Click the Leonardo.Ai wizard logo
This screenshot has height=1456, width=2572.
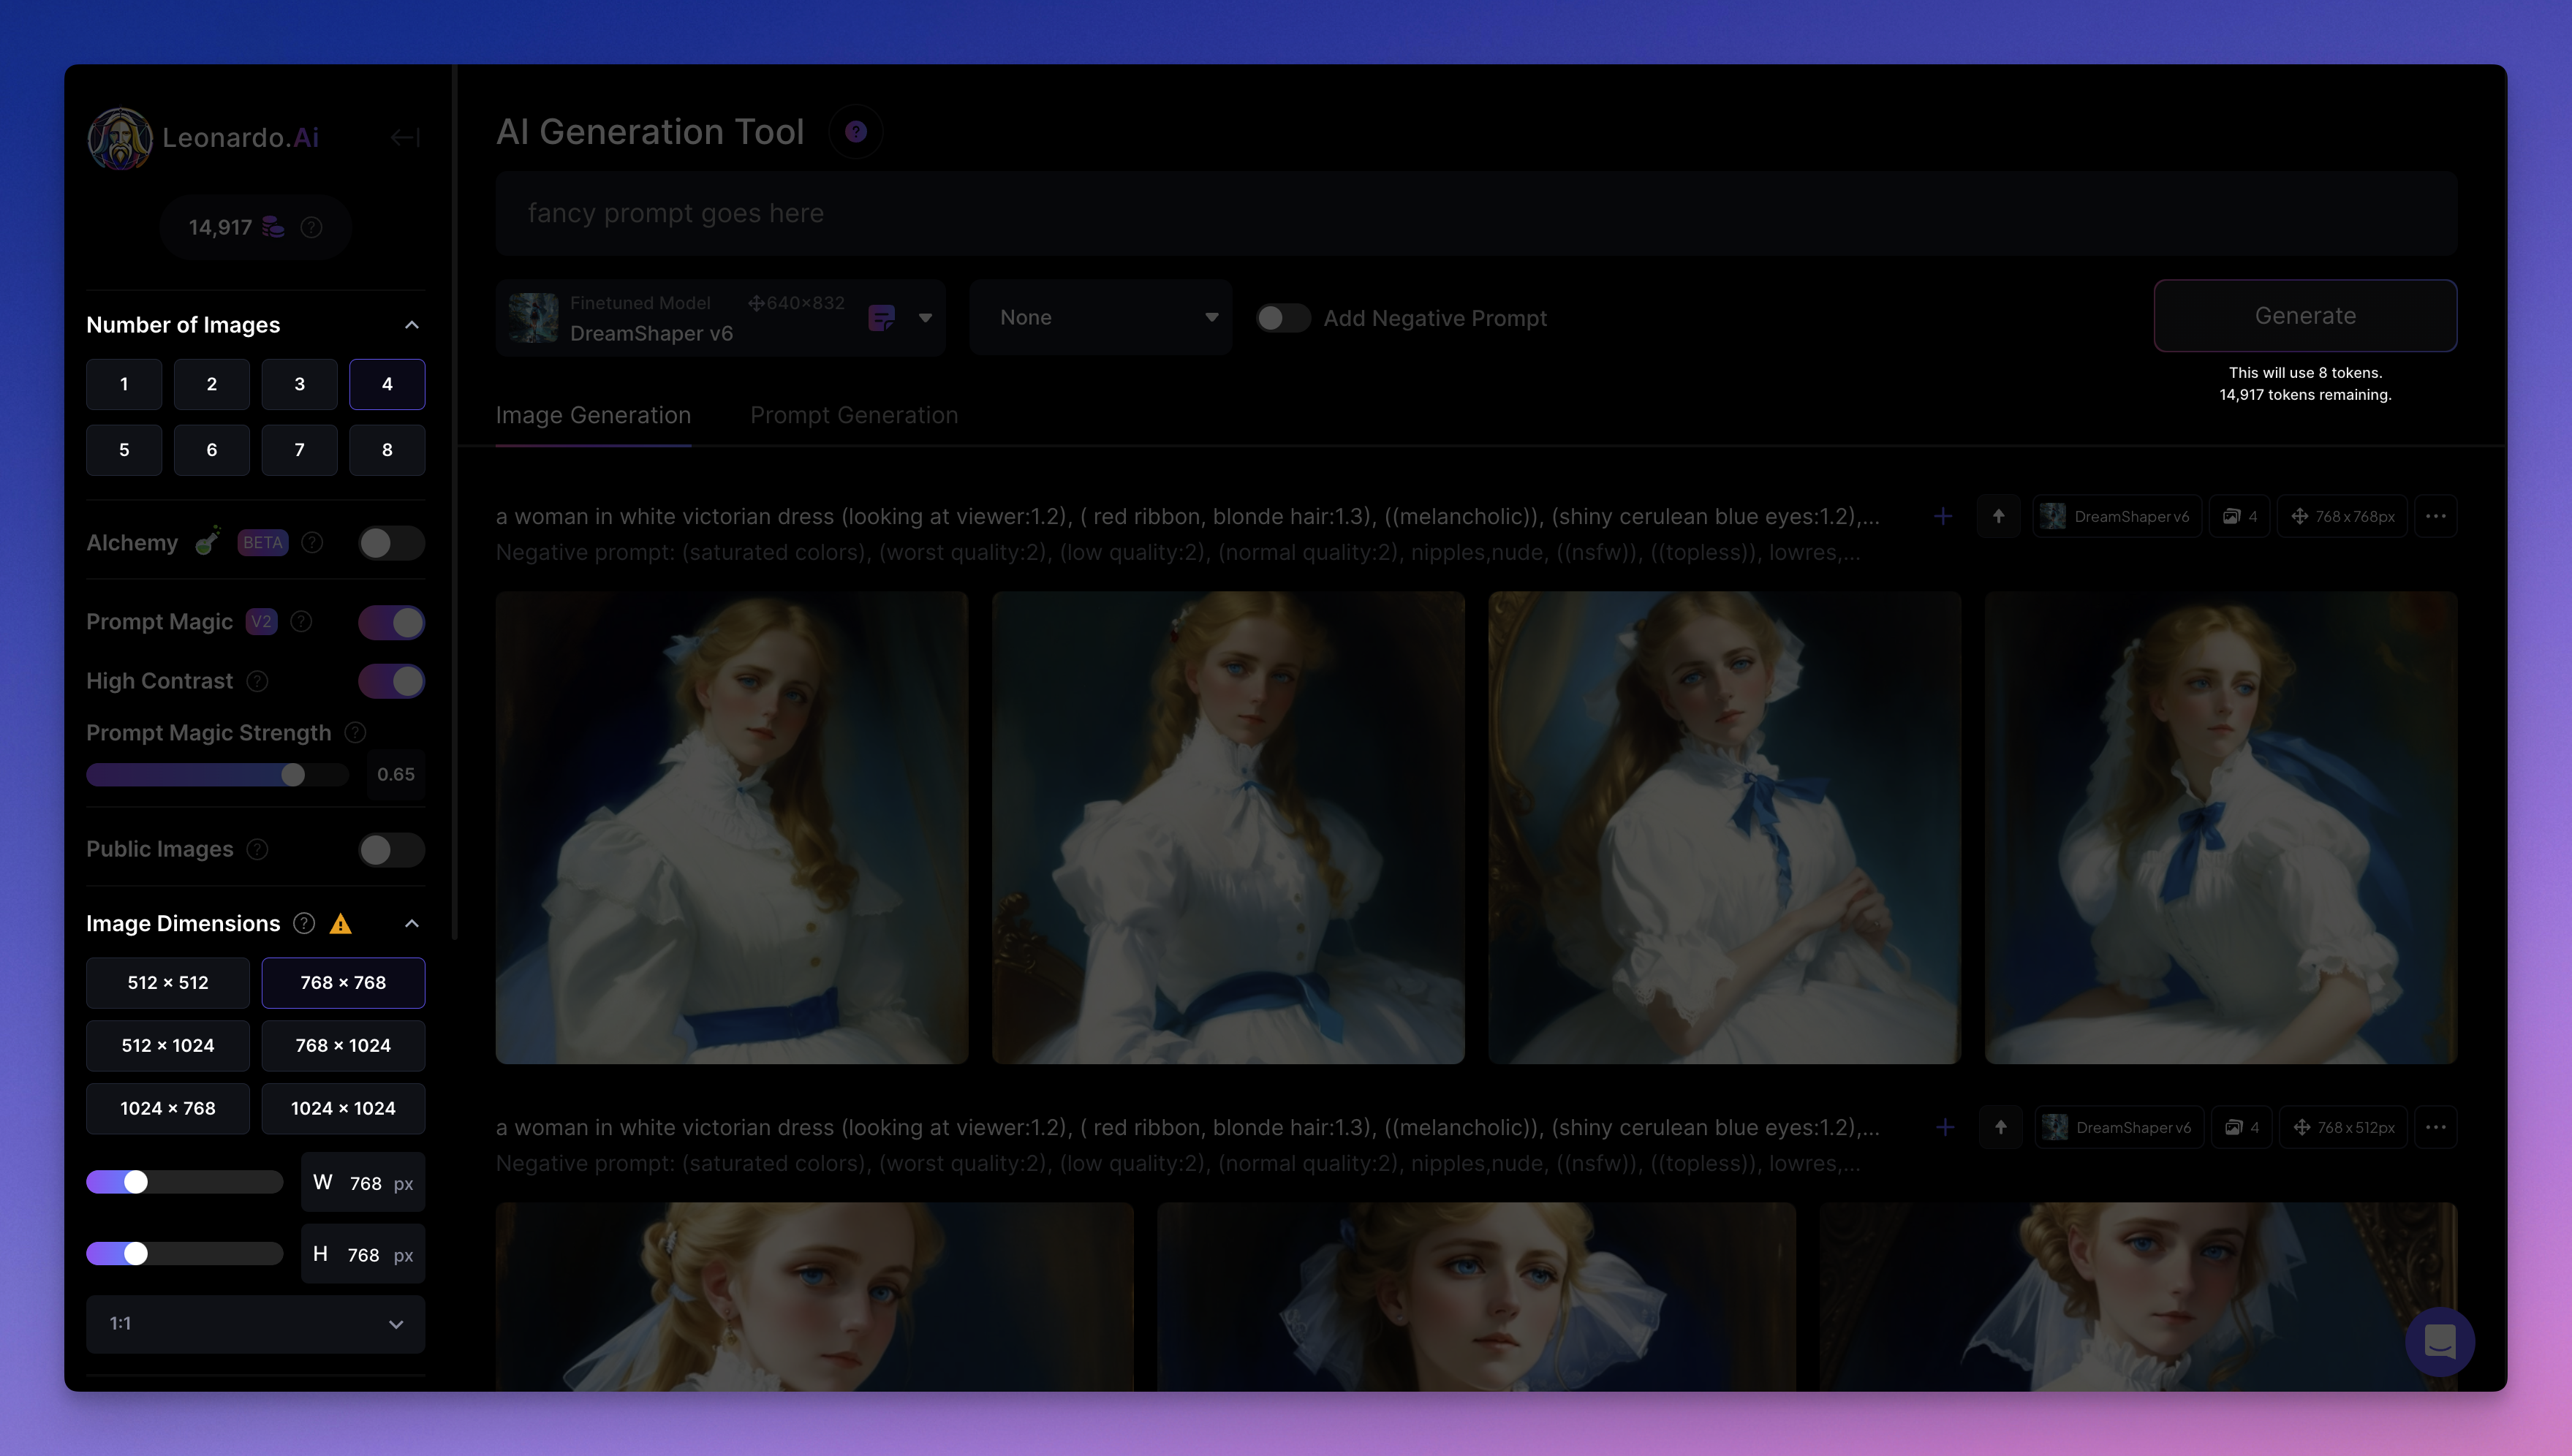[120, 138]
